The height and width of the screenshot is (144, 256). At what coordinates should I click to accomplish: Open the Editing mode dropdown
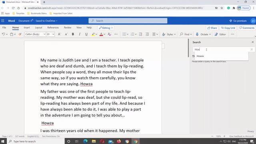coord(106,28)
